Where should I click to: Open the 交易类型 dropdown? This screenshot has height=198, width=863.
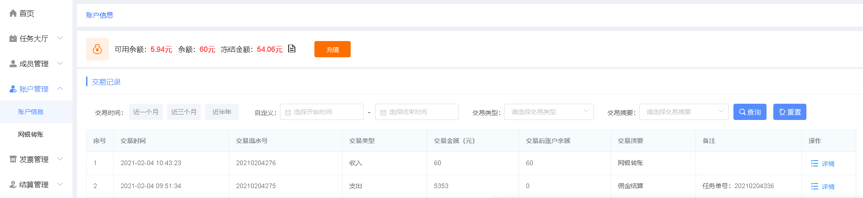(549, 112)
